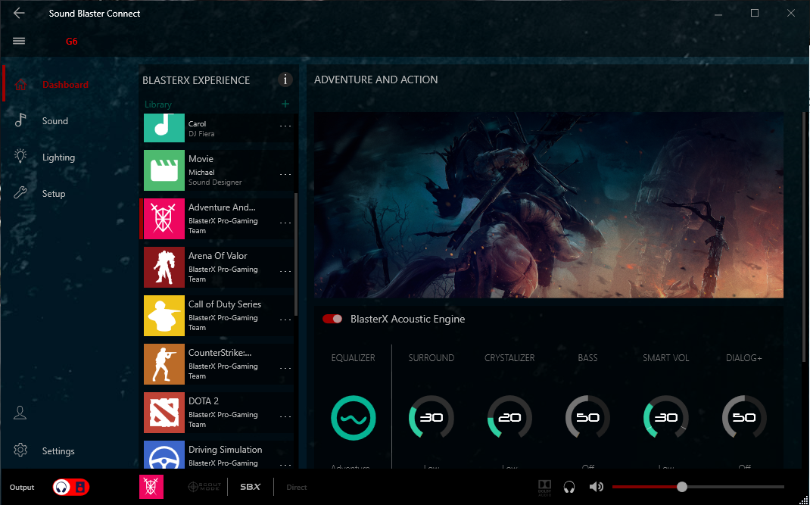Click the Settings gear icon
This screenshot has height=505, width=810.
20,450
